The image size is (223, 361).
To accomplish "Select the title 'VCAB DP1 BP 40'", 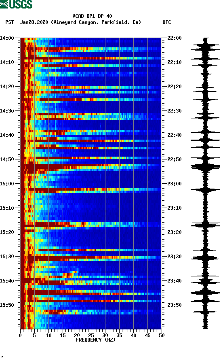I will (x=92, y=16).
